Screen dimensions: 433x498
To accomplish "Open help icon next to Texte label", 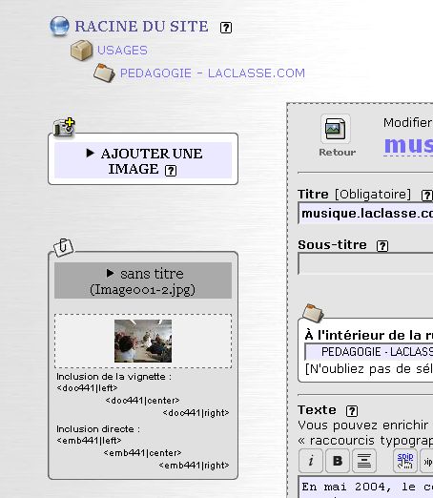I will (x=352, y=411).
